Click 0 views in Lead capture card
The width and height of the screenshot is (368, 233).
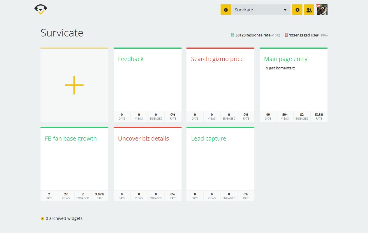pyautogui.click(x=212, y=196)
